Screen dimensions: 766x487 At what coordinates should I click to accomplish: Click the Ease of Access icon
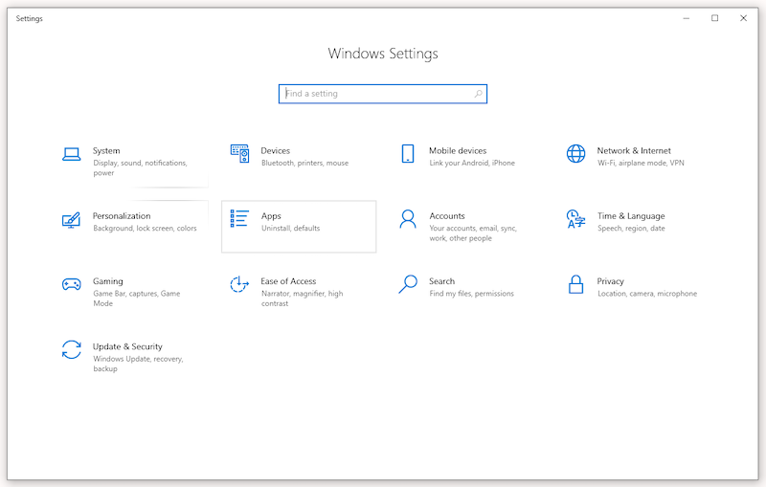(239, 284)
